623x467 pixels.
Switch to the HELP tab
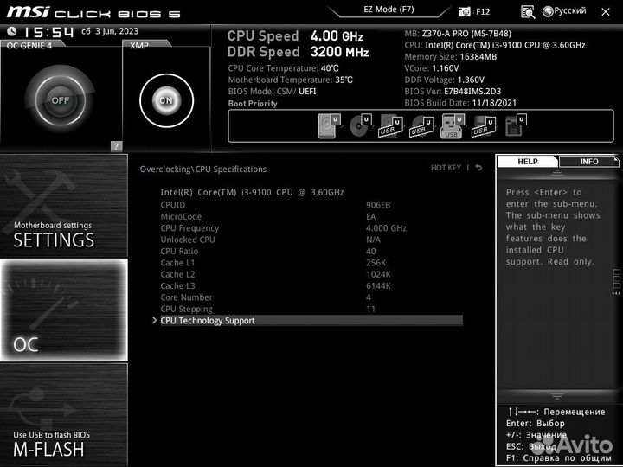click(527, 161)
